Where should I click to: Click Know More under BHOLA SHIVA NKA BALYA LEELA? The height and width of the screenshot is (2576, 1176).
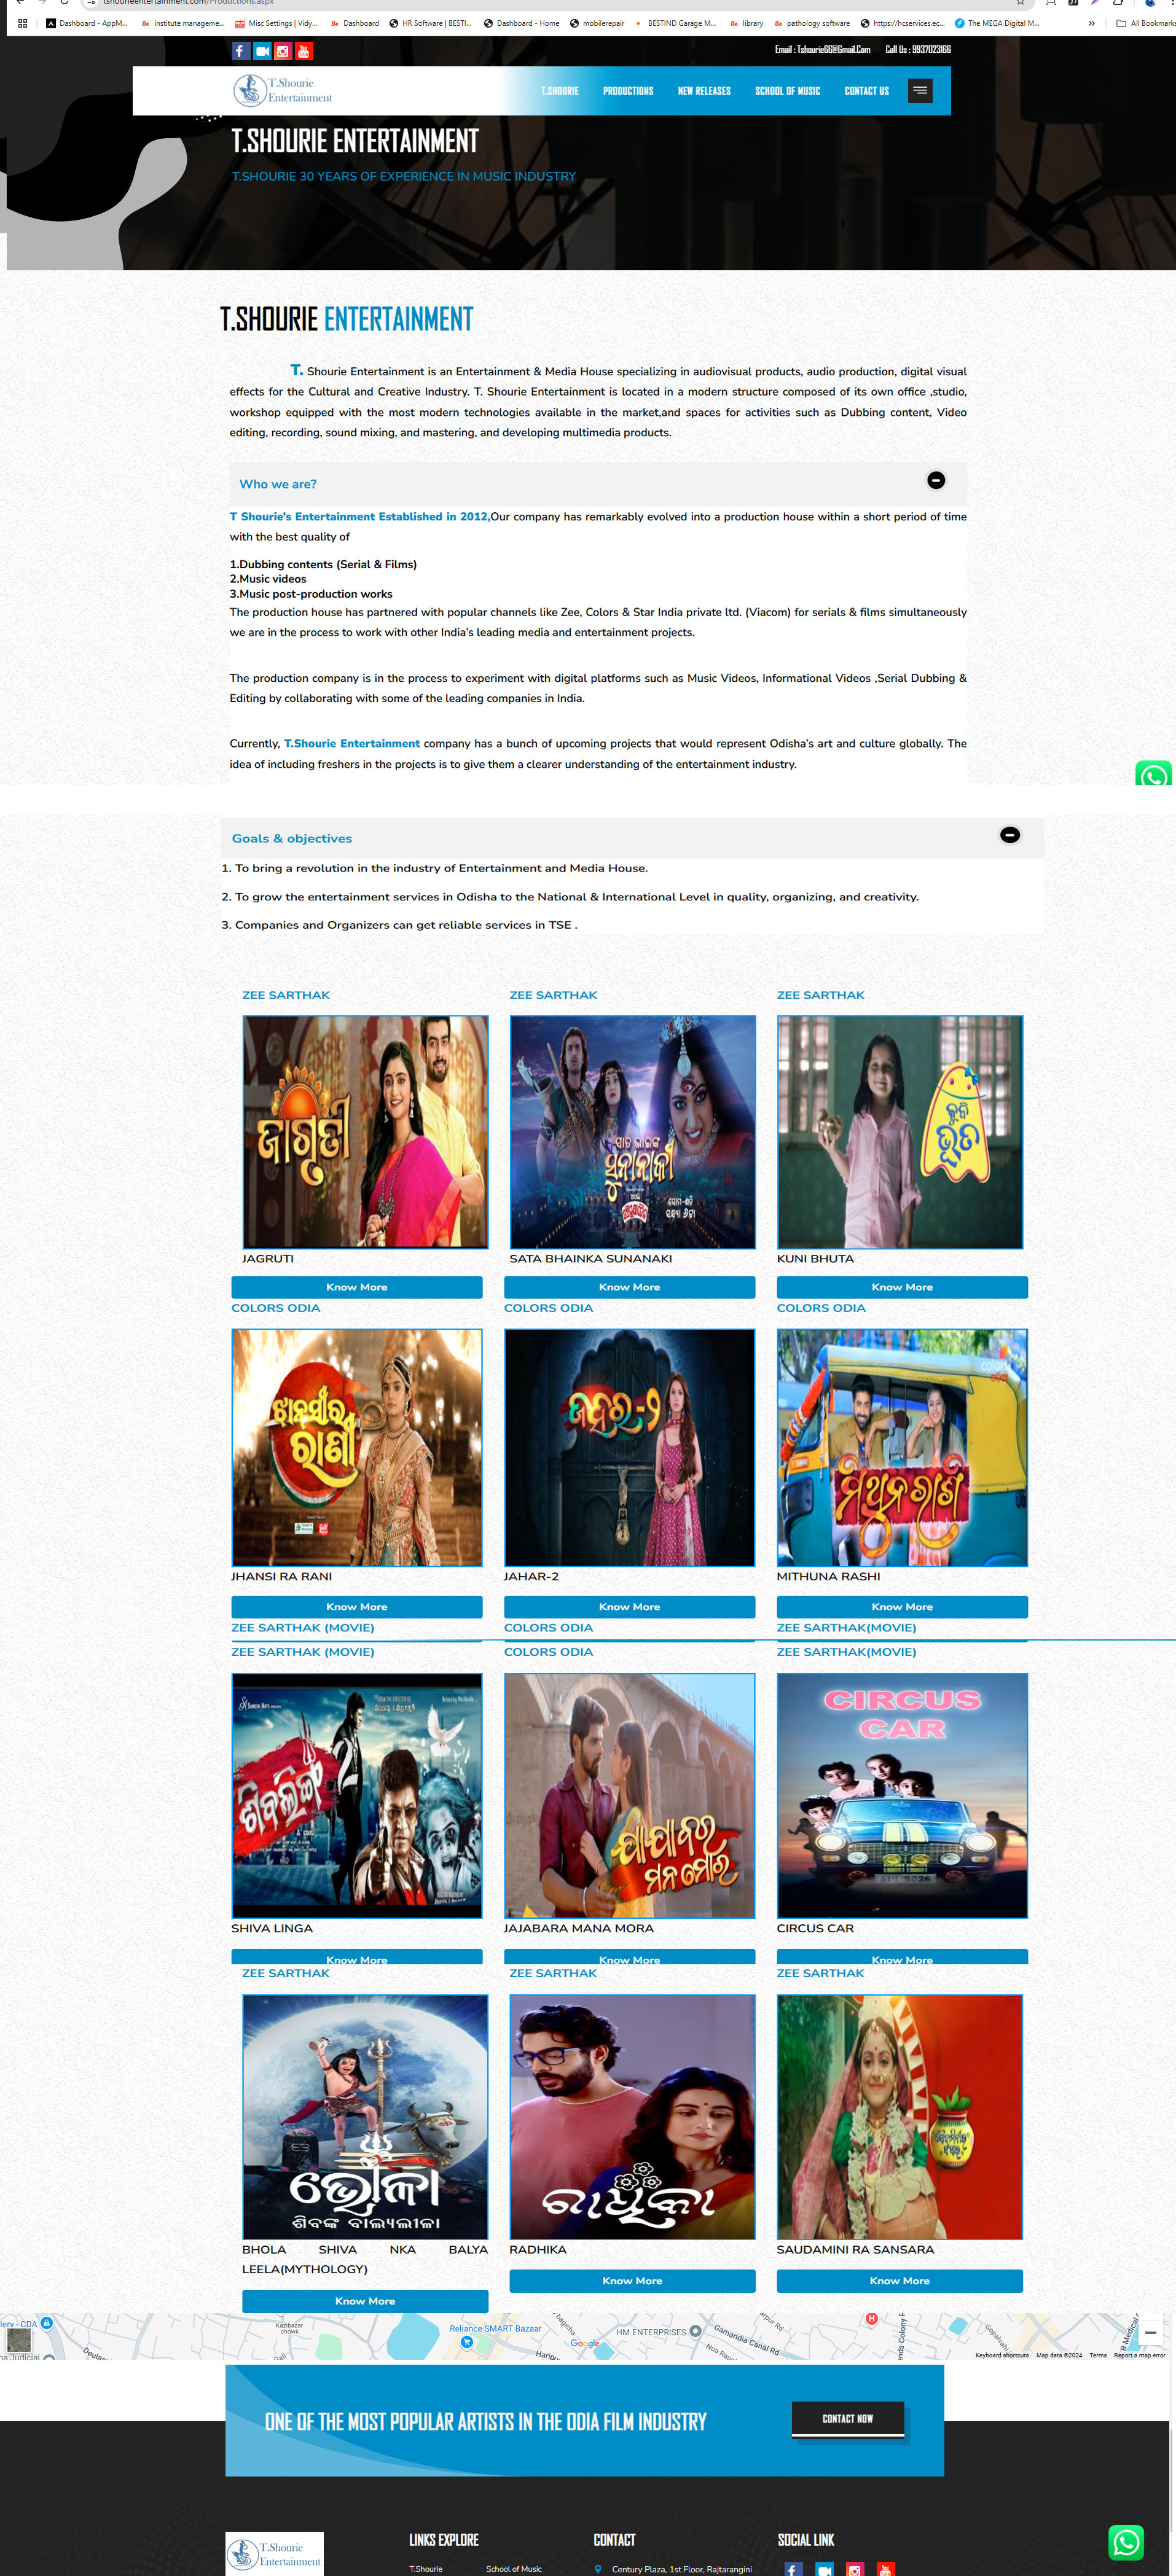point(365,2301)
